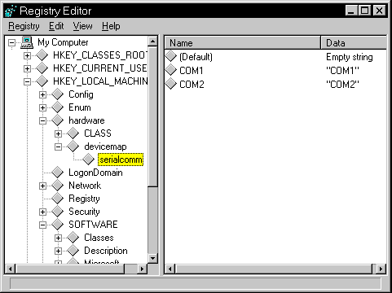This screenshot has height=293, width=392.
Task: Expand the Network key
Action: click(x=42, y=186)
